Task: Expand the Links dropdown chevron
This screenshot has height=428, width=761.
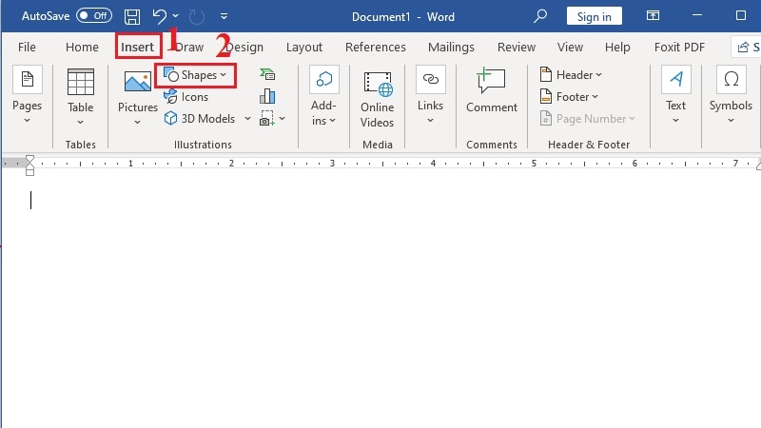Action: click(431, 121)
